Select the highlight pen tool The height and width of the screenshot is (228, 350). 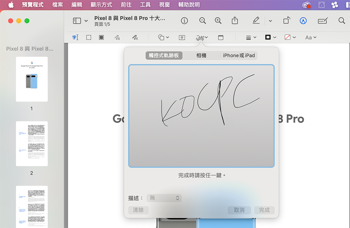(256, 21)
